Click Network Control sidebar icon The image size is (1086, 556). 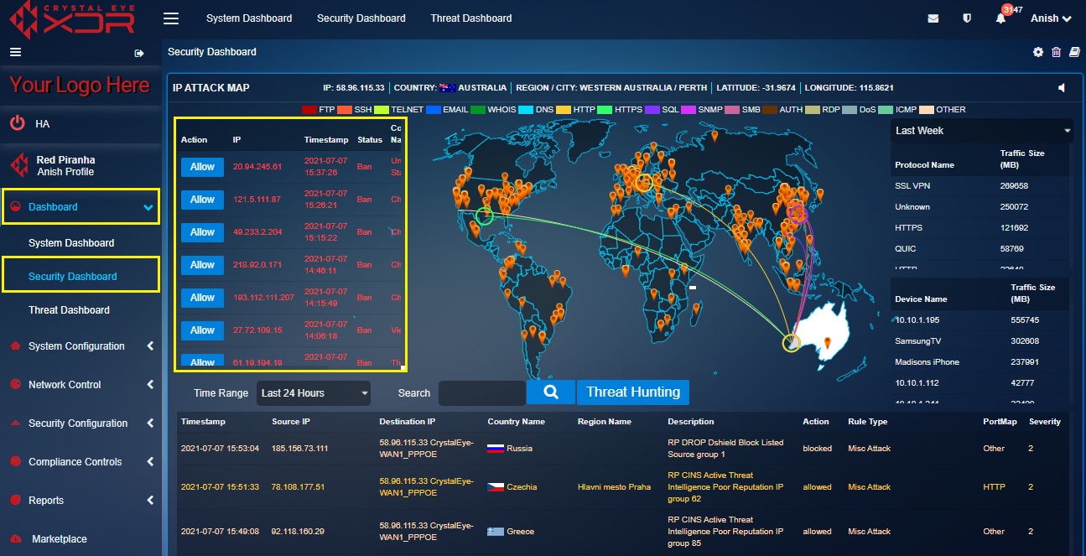click(14, 385)
